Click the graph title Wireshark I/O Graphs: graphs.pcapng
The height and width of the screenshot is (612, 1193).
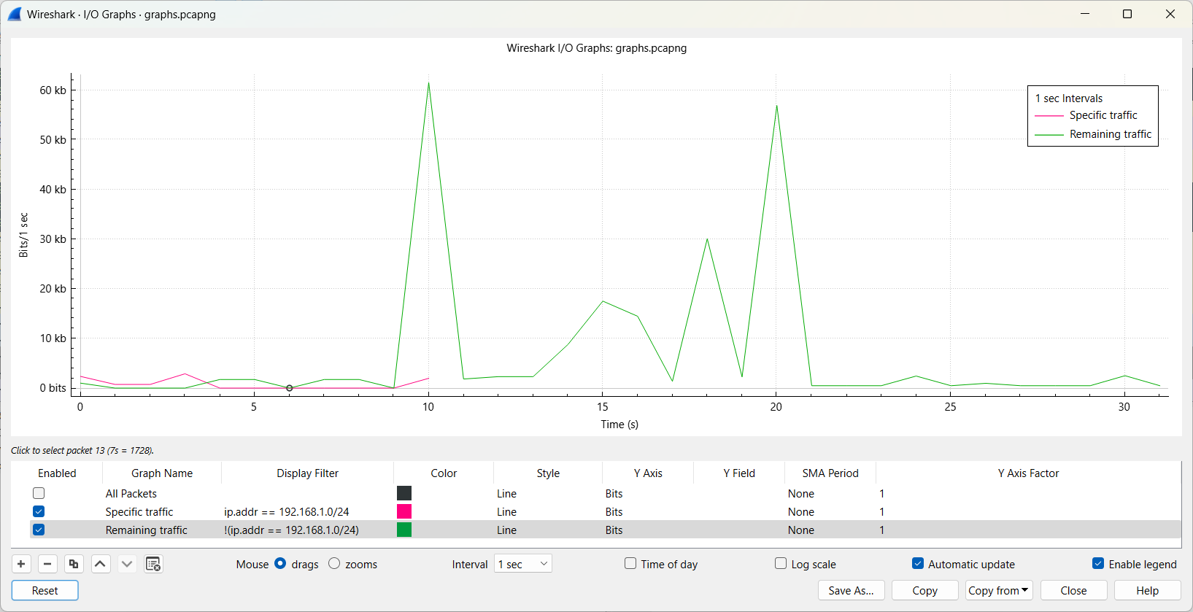click(597, 48)
